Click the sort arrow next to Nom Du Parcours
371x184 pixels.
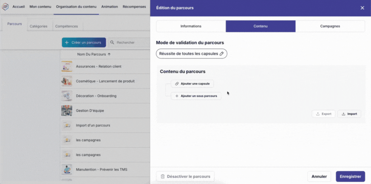(109, 54)
